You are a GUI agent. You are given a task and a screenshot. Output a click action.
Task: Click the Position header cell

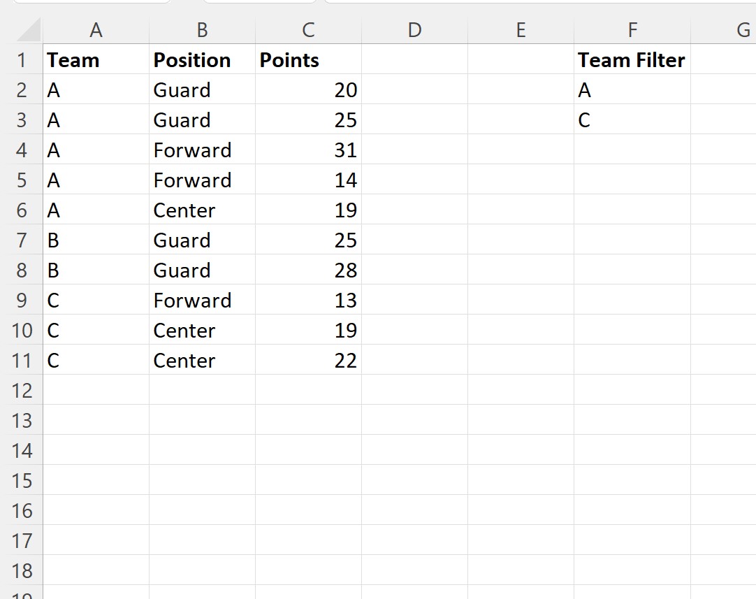[x=202, y=60]
